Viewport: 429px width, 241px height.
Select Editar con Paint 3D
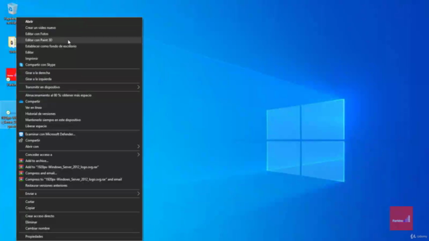click(x=79, y=40)
